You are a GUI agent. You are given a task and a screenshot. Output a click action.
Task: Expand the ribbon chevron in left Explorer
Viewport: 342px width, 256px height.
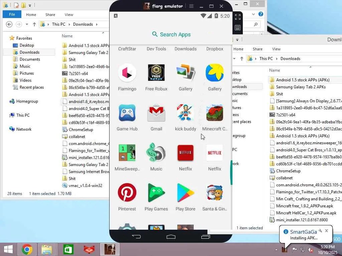[x=253, y=14]
